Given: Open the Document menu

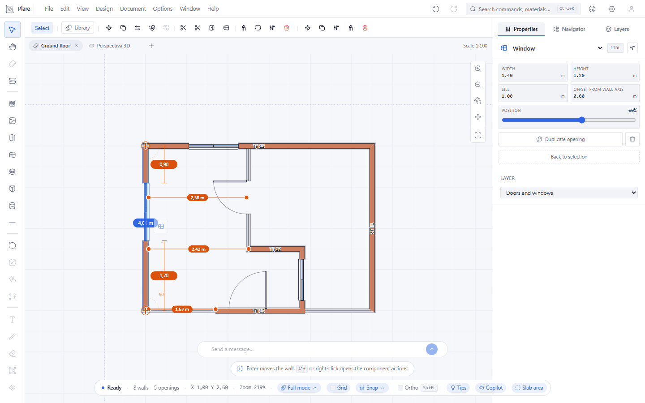Looking at the screenshot, I should 133,9.
